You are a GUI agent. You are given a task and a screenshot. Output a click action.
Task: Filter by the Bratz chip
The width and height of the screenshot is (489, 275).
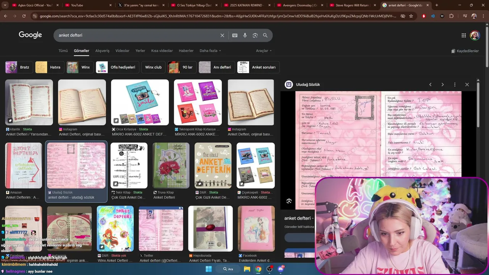point(19,67)
